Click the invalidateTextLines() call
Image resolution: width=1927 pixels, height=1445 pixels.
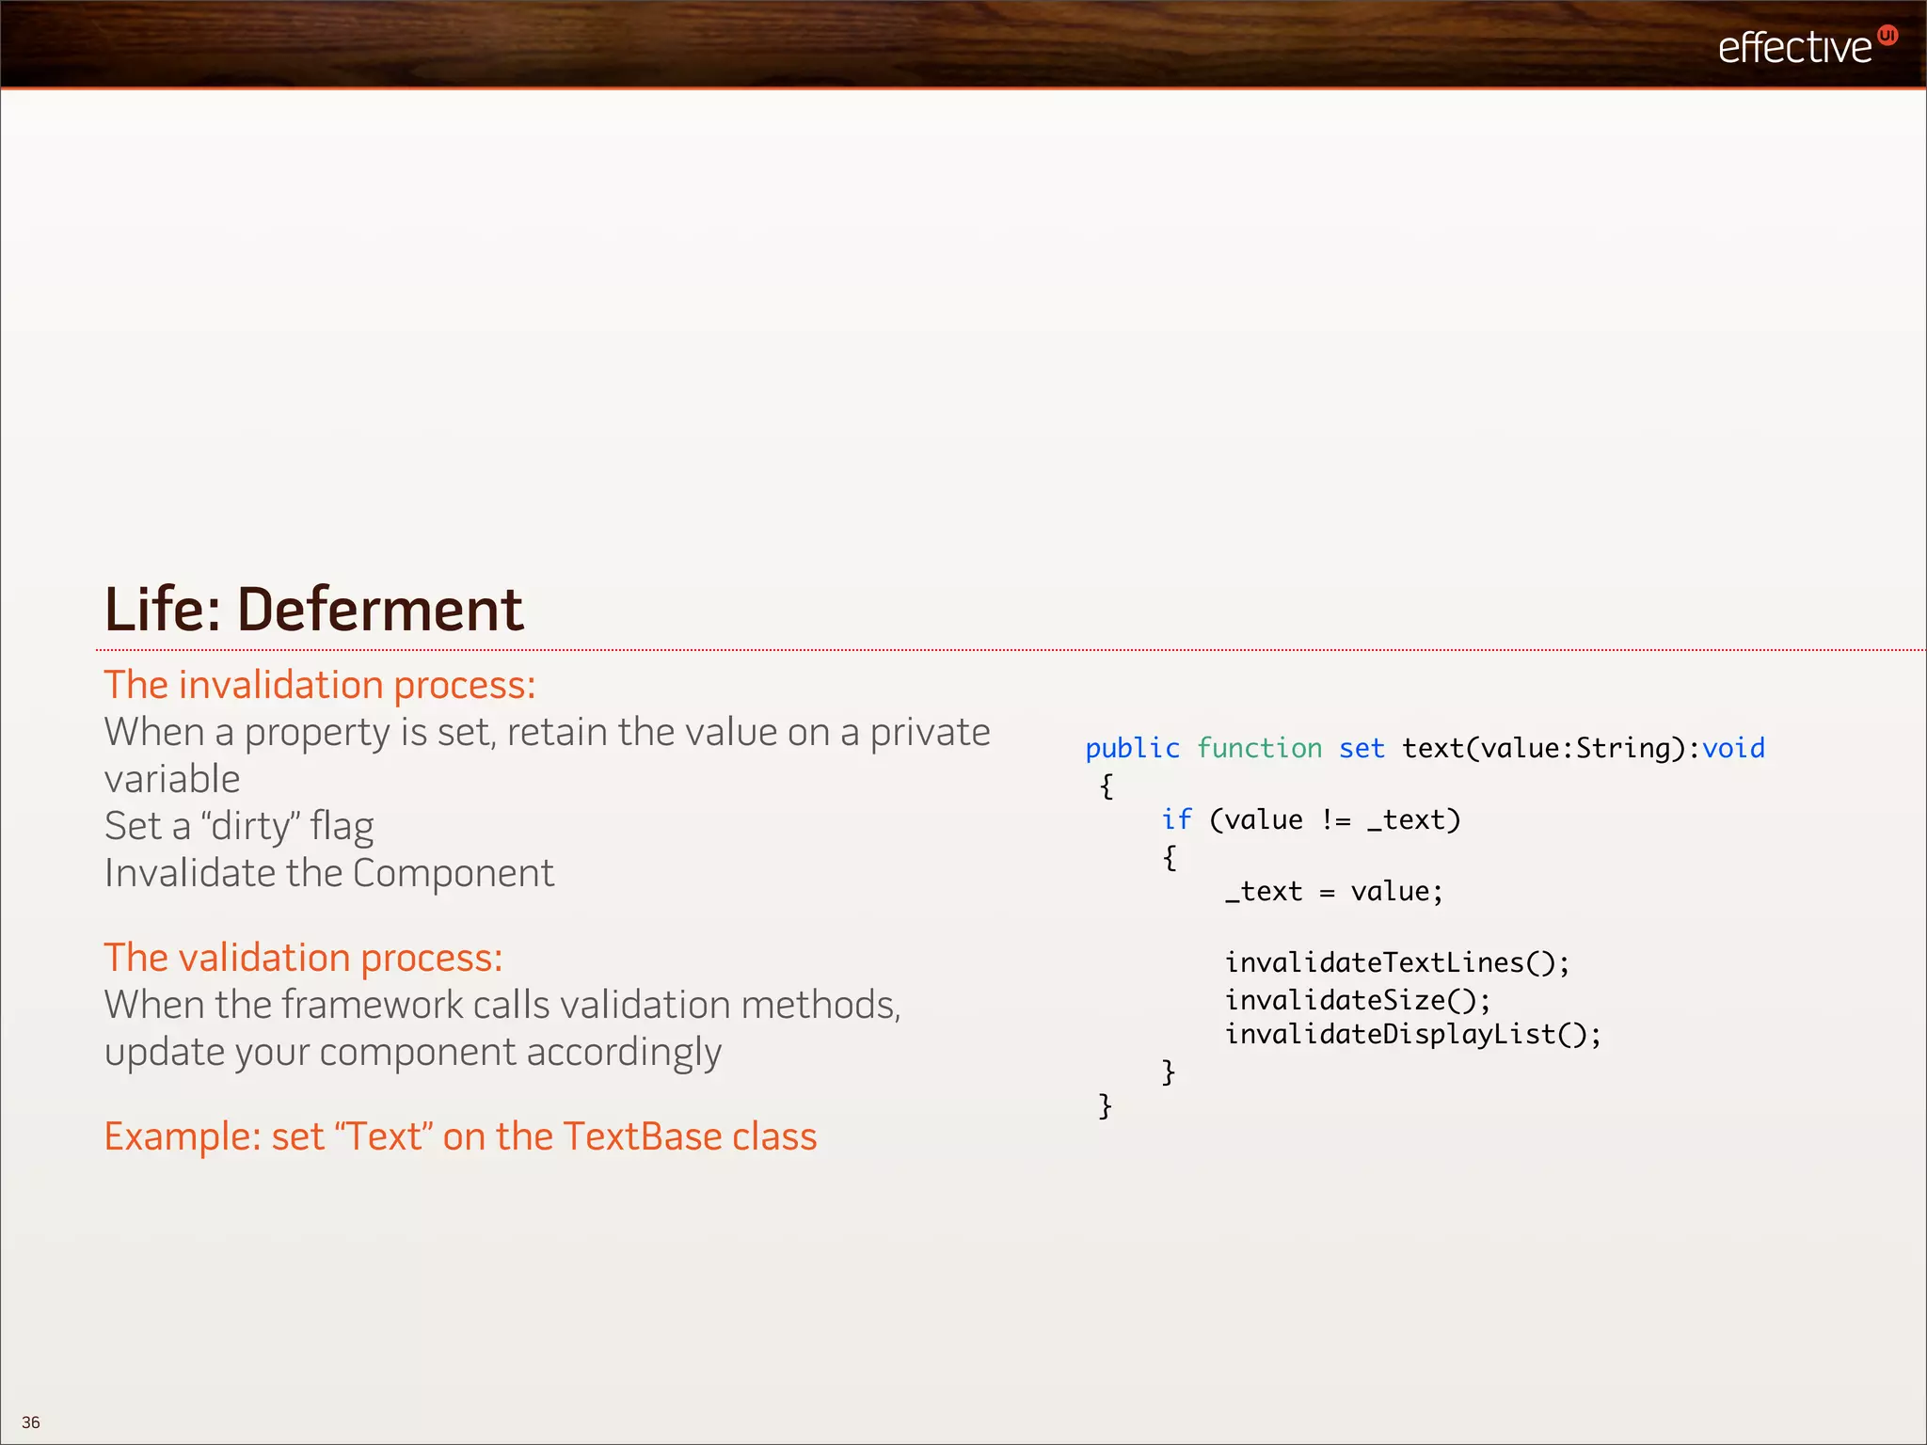click(x=1396, y=963)
